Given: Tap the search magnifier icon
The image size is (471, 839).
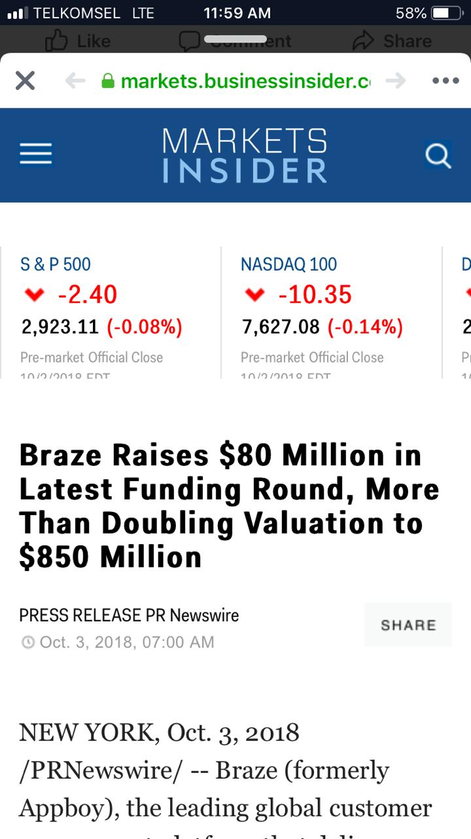Looking at the screenshot, I should pyautogui.click(x=437, y=155).
